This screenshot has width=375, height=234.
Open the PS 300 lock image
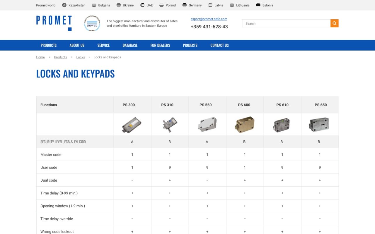132,125
